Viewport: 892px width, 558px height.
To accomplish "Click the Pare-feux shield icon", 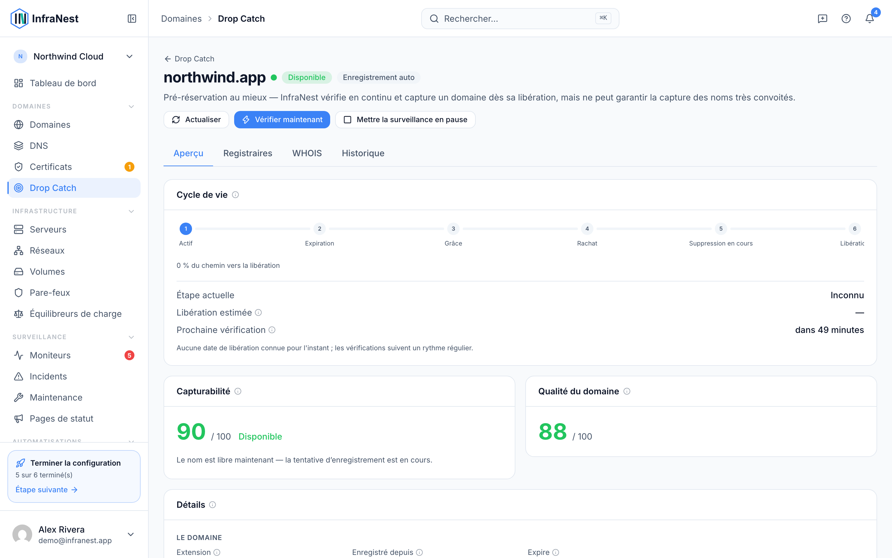I will click(x=19, y=293).
